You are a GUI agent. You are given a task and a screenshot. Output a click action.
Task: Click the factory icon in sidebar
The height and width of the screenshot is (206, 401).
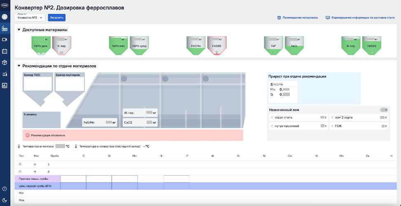click(5, 29)
